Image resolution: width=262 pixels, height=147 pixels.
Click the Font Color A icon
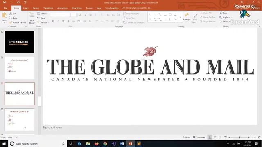tap(90, 21)
